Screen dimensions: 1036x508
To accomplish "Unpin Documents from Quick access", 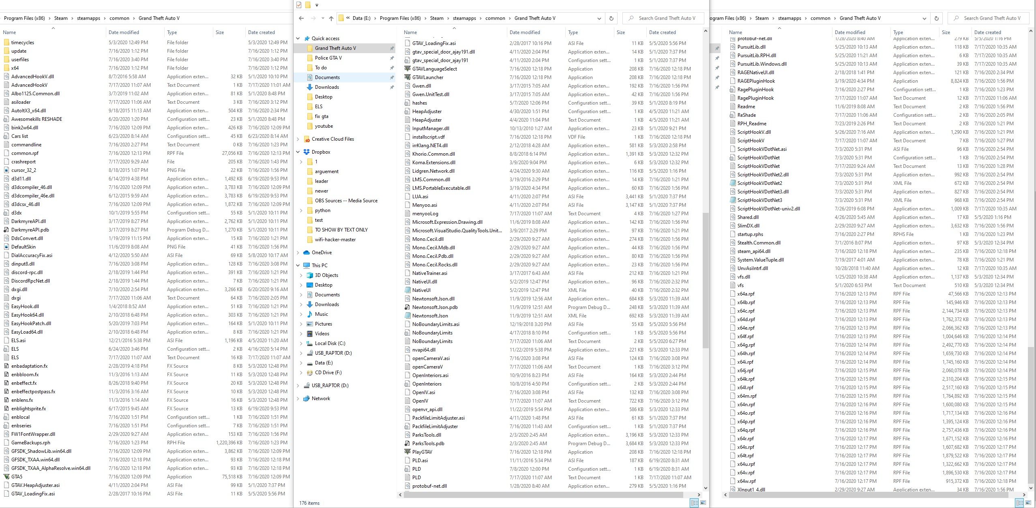I will pos(392,77).
